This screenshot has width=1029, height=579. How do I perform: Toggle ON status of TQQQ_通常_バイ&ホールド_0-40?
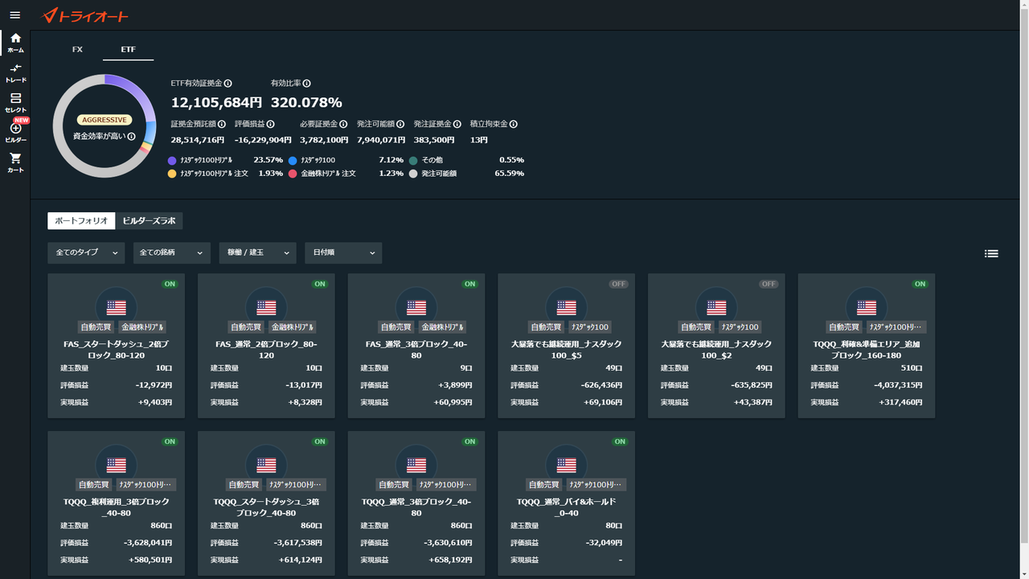(x=620, y=441)
